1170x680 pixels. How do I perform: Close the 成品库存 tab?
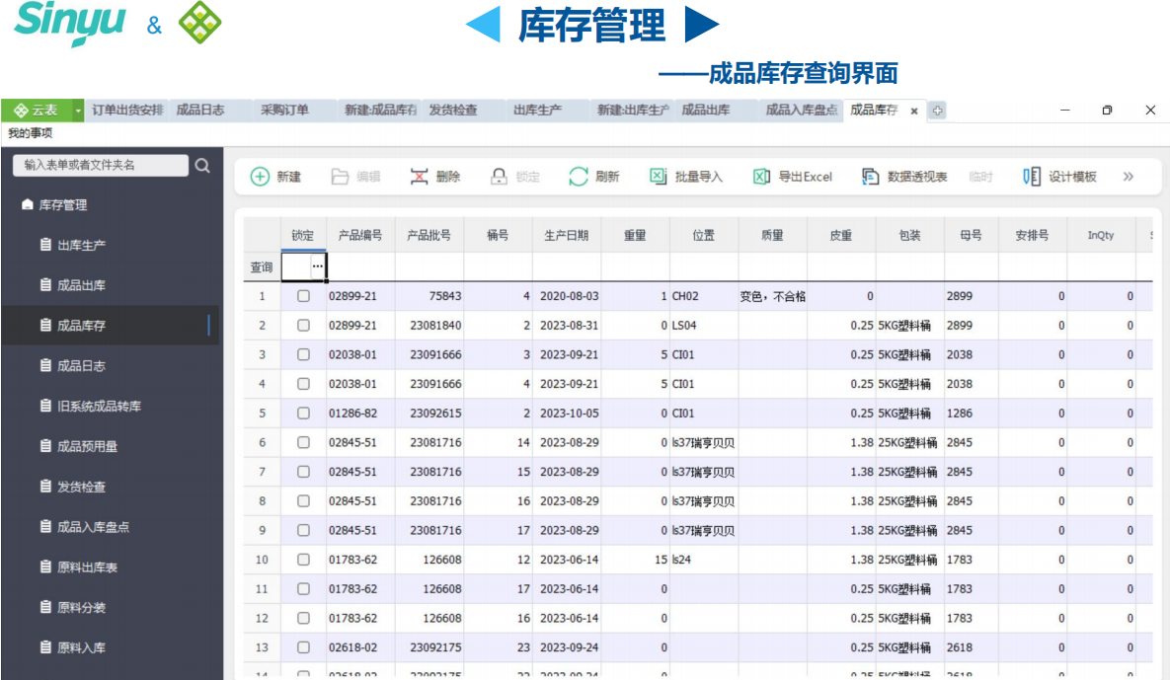(914, 112)
